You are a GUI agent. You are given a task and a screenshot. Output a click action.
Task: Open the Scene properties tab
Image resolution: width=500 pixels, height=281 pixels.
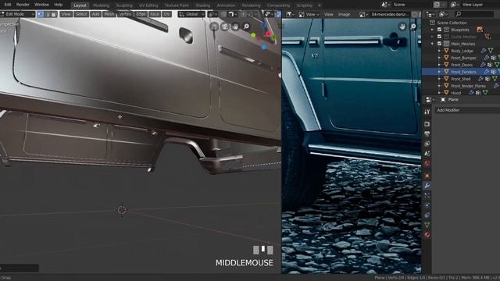[x=427, y=154]
